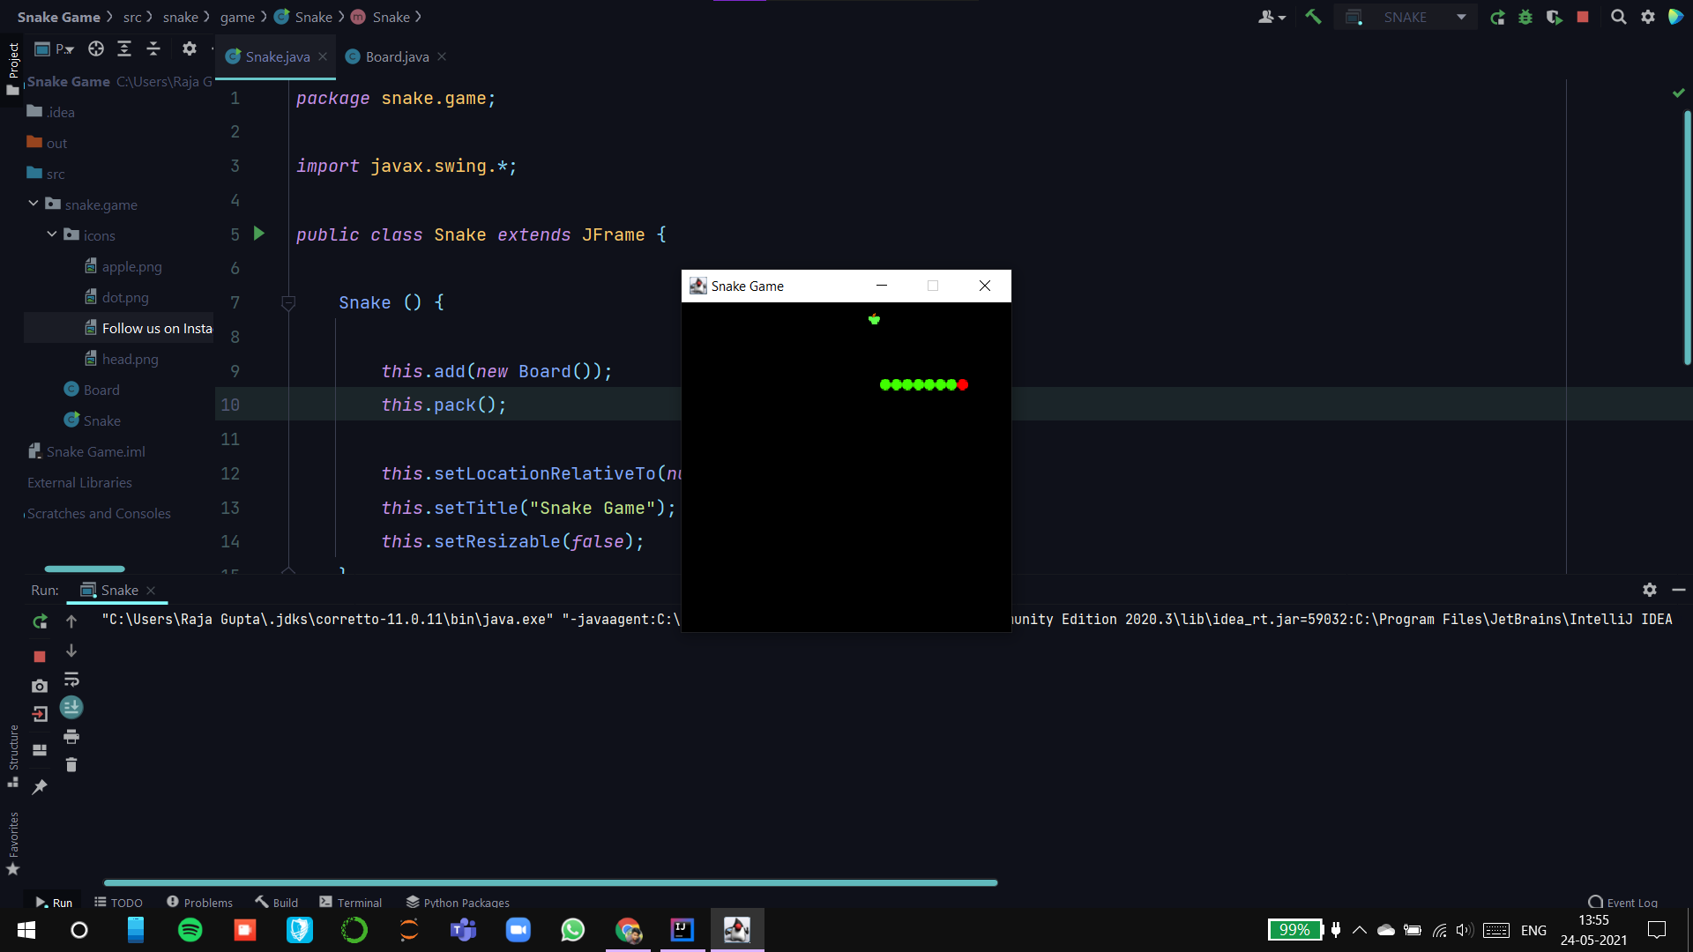Run the Snake class from the gutter arrow

tap(259, 234)
